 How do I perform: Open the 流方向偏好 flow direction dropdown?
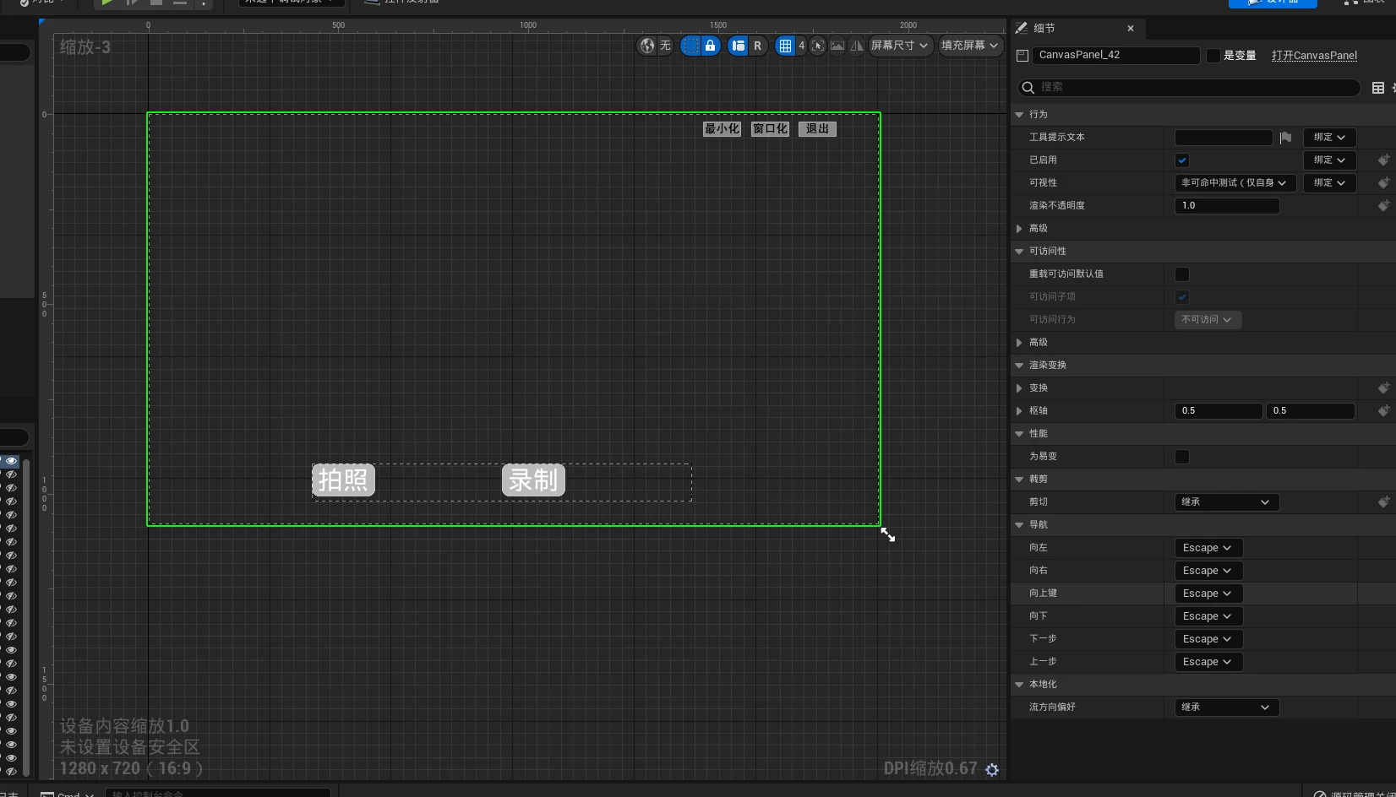tap(1227, 708)
